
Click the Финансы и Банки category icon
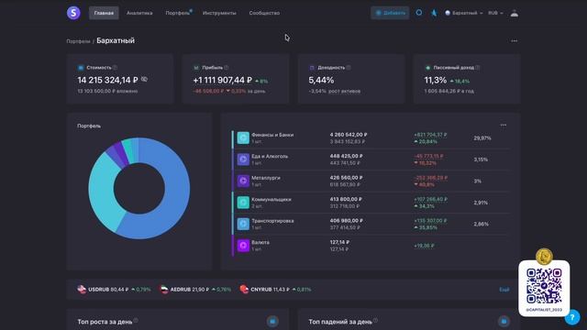coord(243,137)
